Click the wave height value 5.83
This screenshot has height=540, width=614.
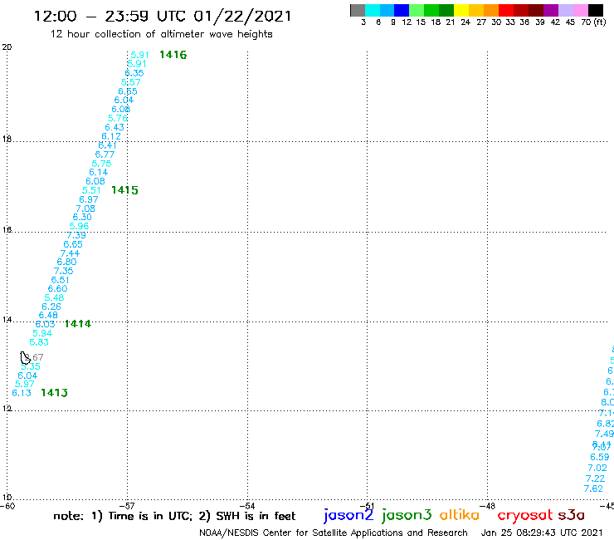39,342
